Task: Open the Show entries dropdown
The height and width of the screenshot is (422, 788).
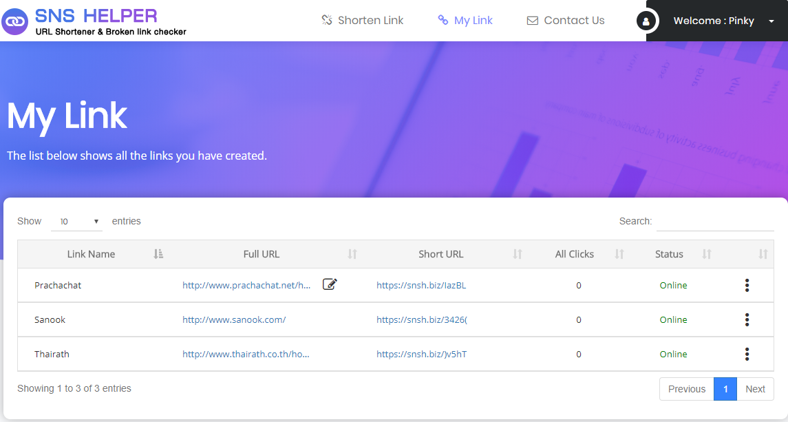Action: pos(76,222)
